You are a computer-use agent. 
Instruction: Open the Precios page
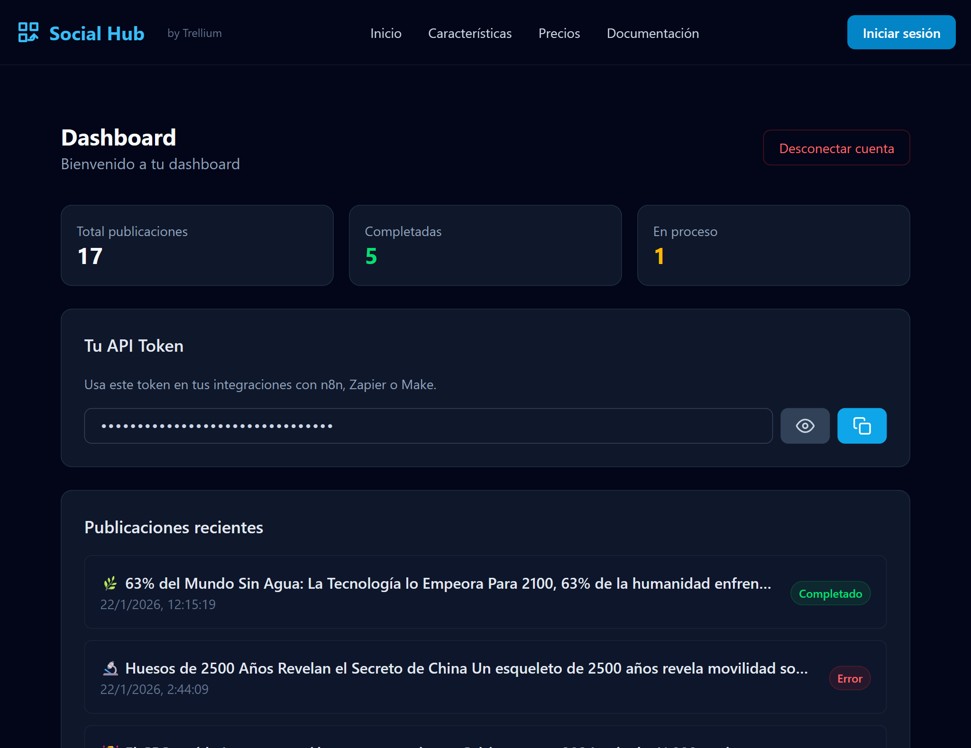pyautogui.click(x=559, y=33)
